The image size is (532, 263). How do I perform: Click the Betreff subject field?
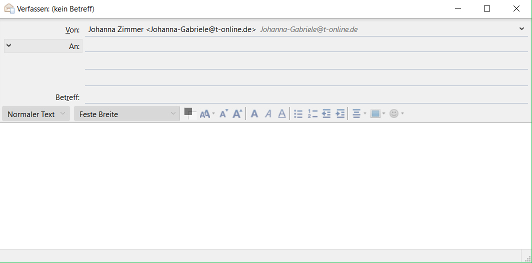tap(306, 97)
